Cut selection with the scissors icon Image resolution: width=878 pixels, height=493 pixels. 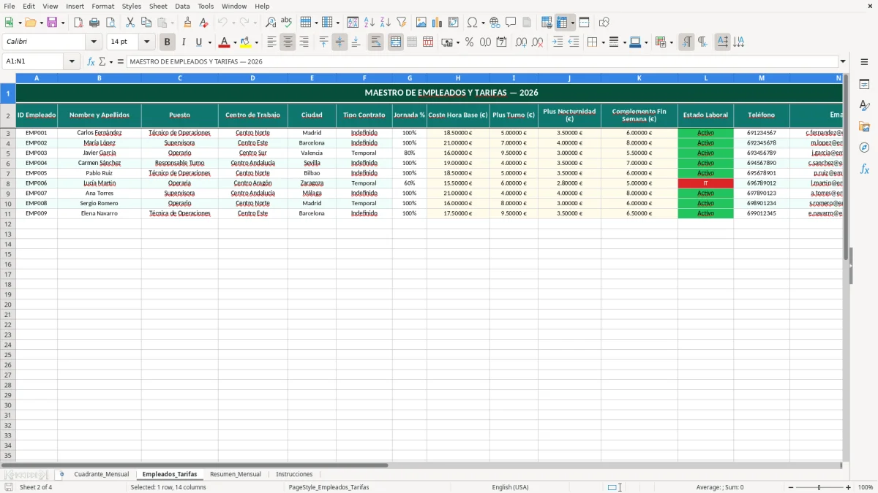(x=130, y=23)
